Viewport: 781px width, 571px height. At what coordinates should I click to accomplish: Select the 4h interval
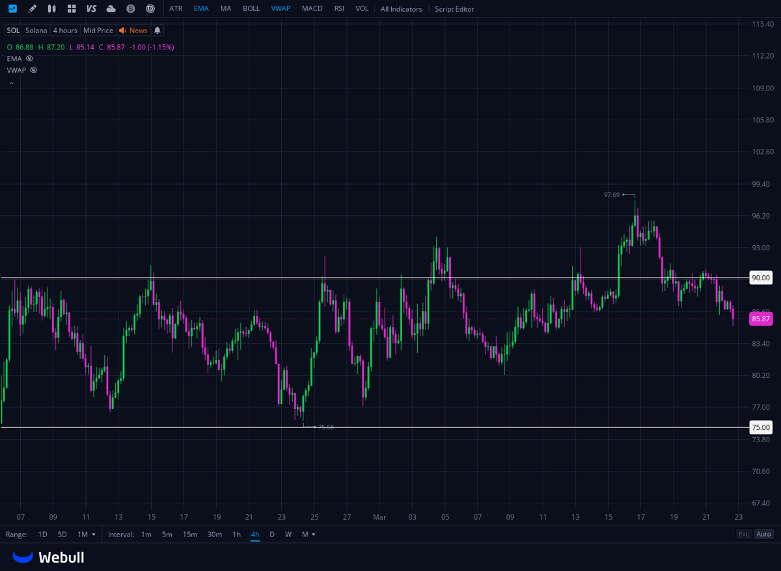(x=255, y=534)
